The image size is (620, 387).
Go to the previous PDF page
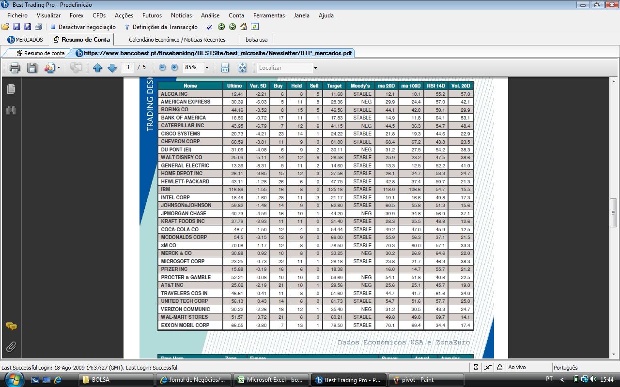click(98, 68)
